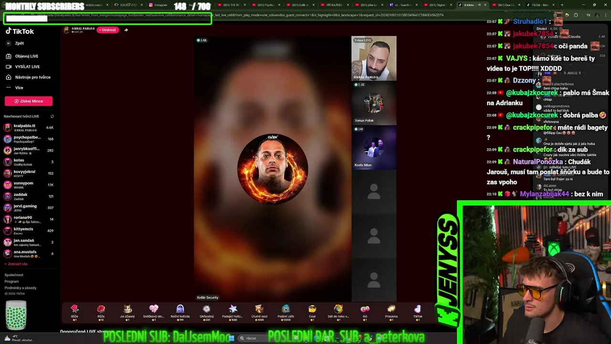The width and height of the screenshot is (611, 344).
Task: Switch to the JIŘÍ KAJÍNEK browser tab
Action: coord(334,5)
